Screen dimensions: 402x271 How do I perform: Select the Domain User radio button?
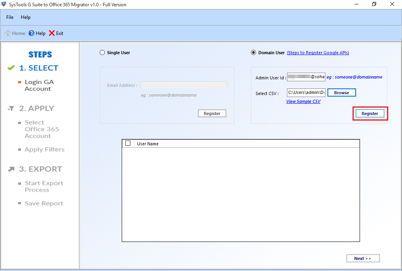(253, 53)
